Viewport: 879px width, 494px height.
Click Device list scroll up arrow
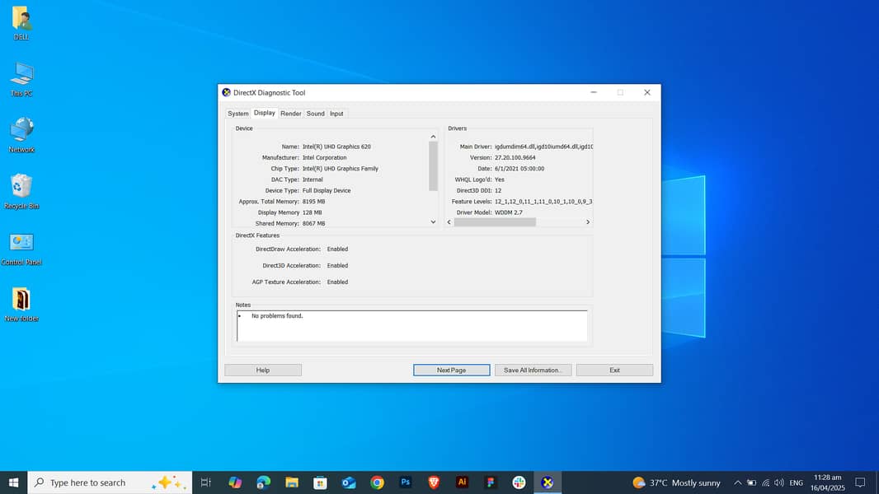tap(433, 137)
